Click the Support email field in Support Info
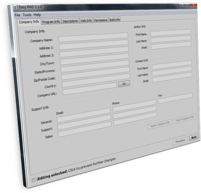201x193 pixels. [84, 122]
